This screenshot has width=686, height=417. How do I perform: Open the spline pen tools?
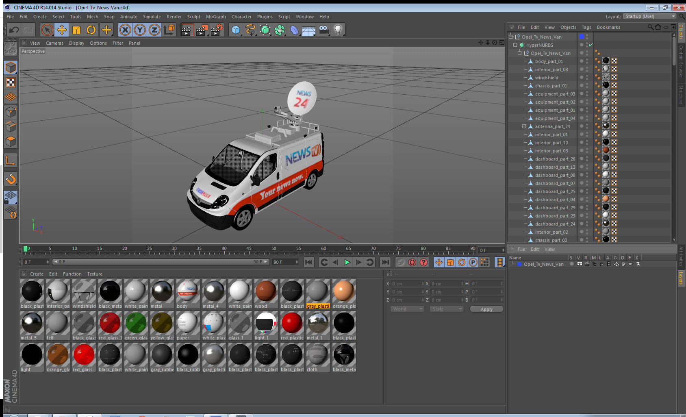[x=250, y=30]
